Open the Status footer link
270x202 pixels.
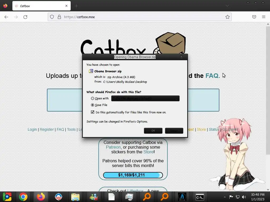[214, 129]
